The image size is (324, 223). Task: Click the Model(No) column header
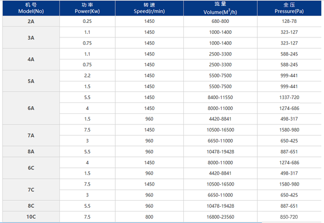click(x=30, y=9)
